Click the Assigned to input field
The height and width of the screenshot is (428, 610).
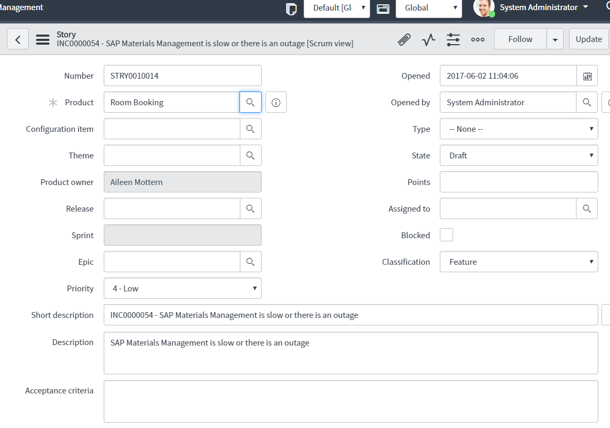(508, 208)
